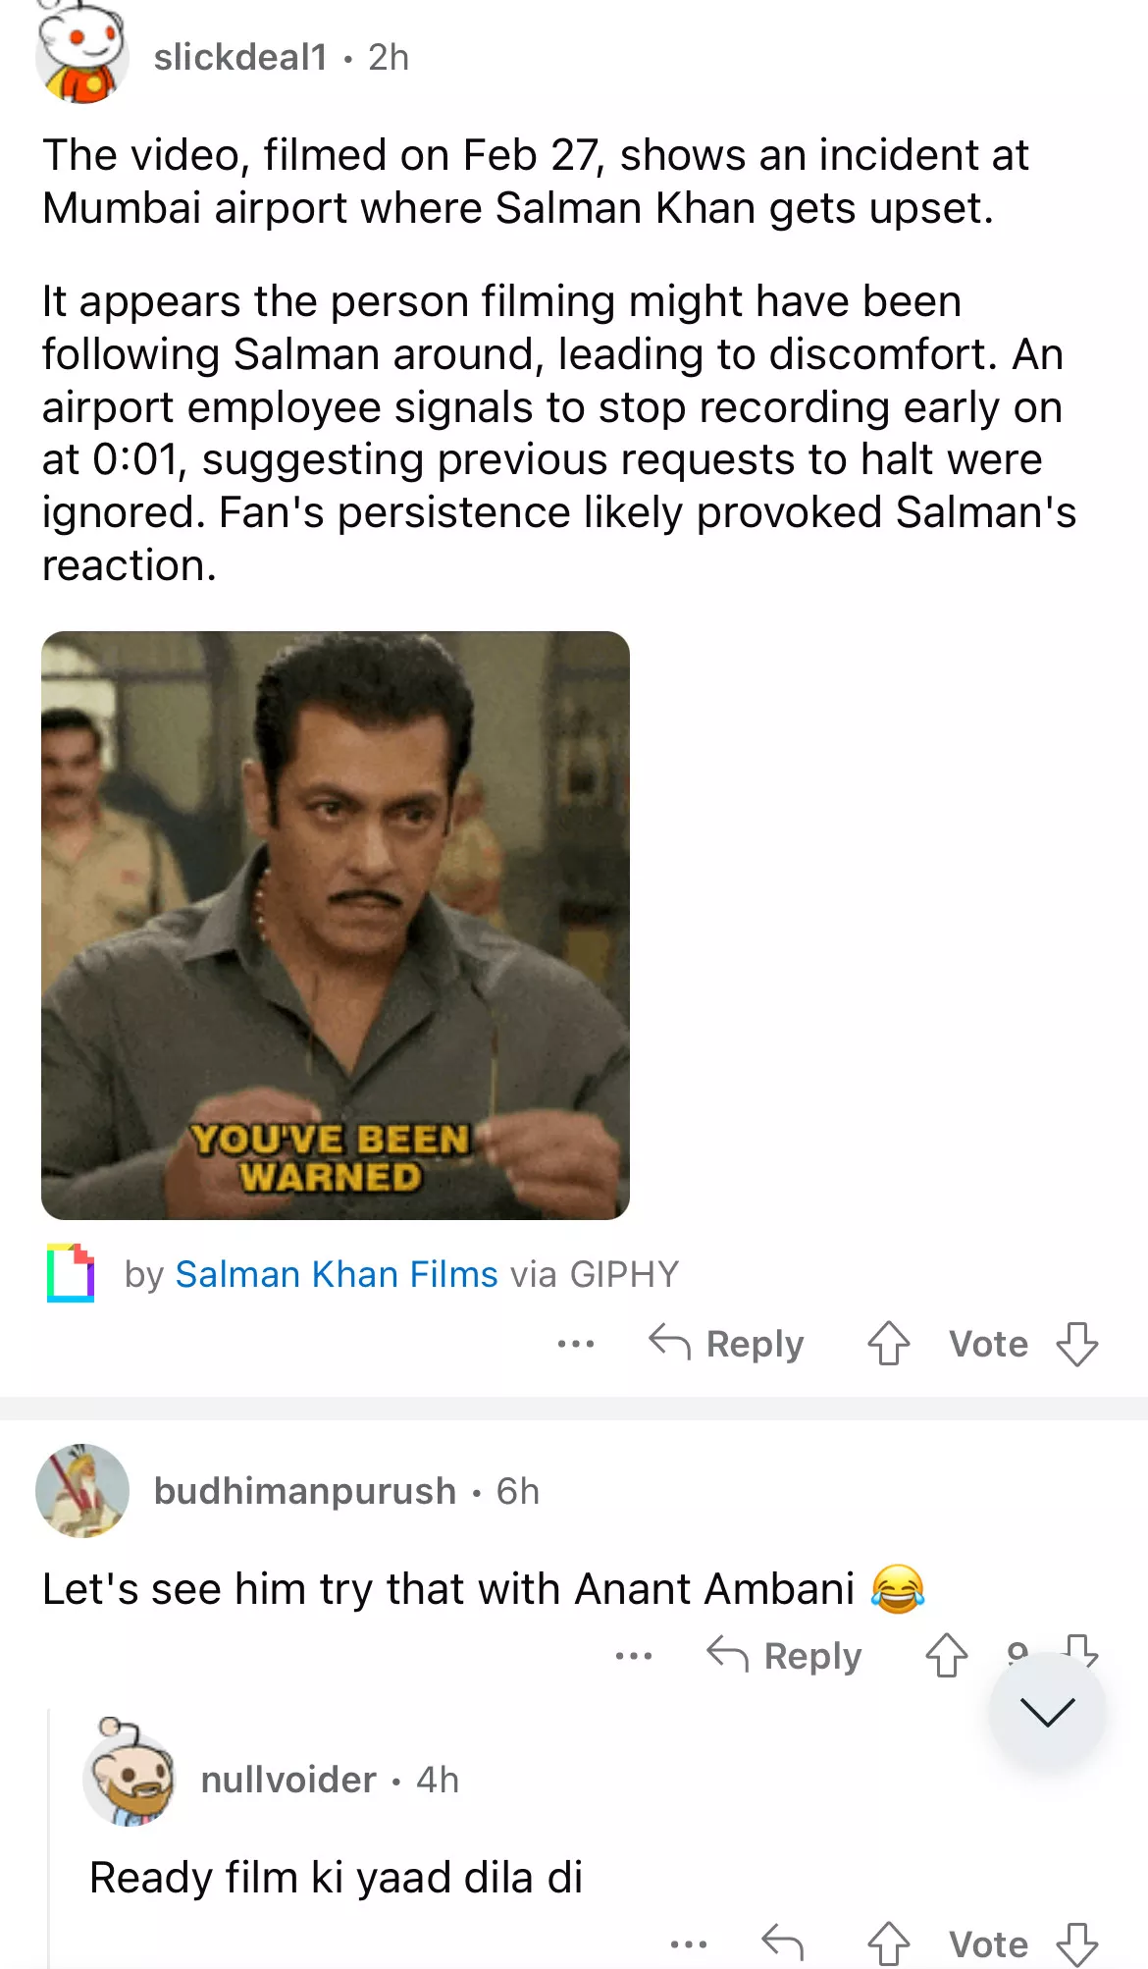The image size is (1148, 1969).
Task: Tap the 'You've Been Warned' GIF
Action: click(336, 925)
